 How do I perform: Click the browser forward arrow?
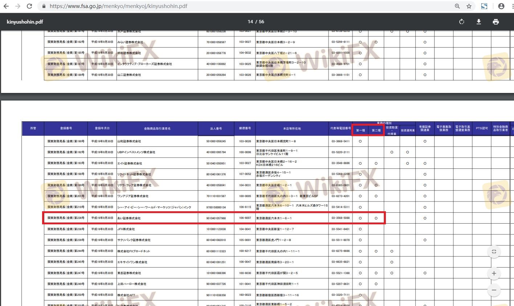(x=17, y=6)
